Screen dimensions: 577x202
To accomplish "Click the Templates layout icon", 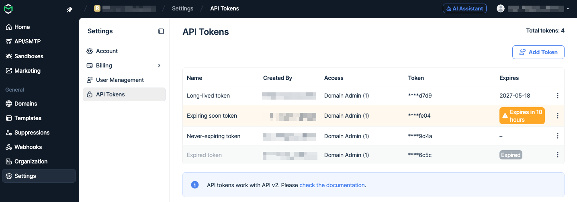I will pyautogui.click(x=9, y=118).
